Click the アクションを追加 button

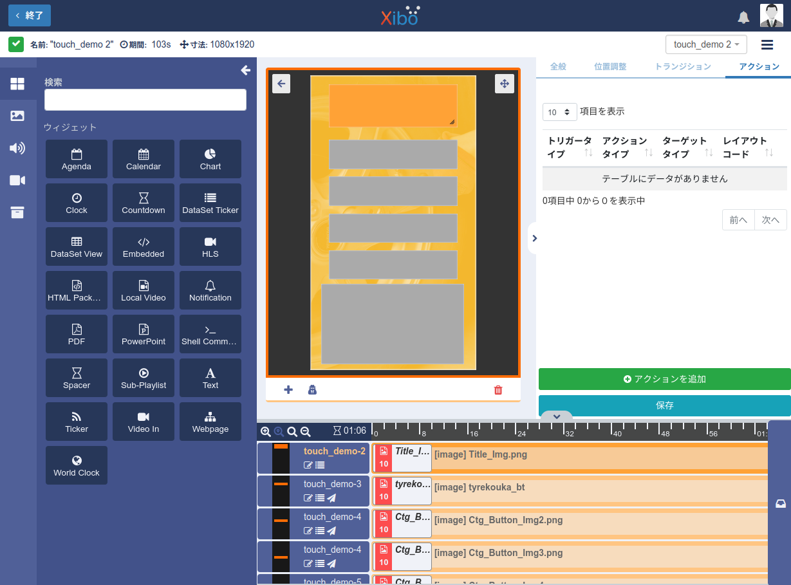pyautogui.click(x=664, y=379)
